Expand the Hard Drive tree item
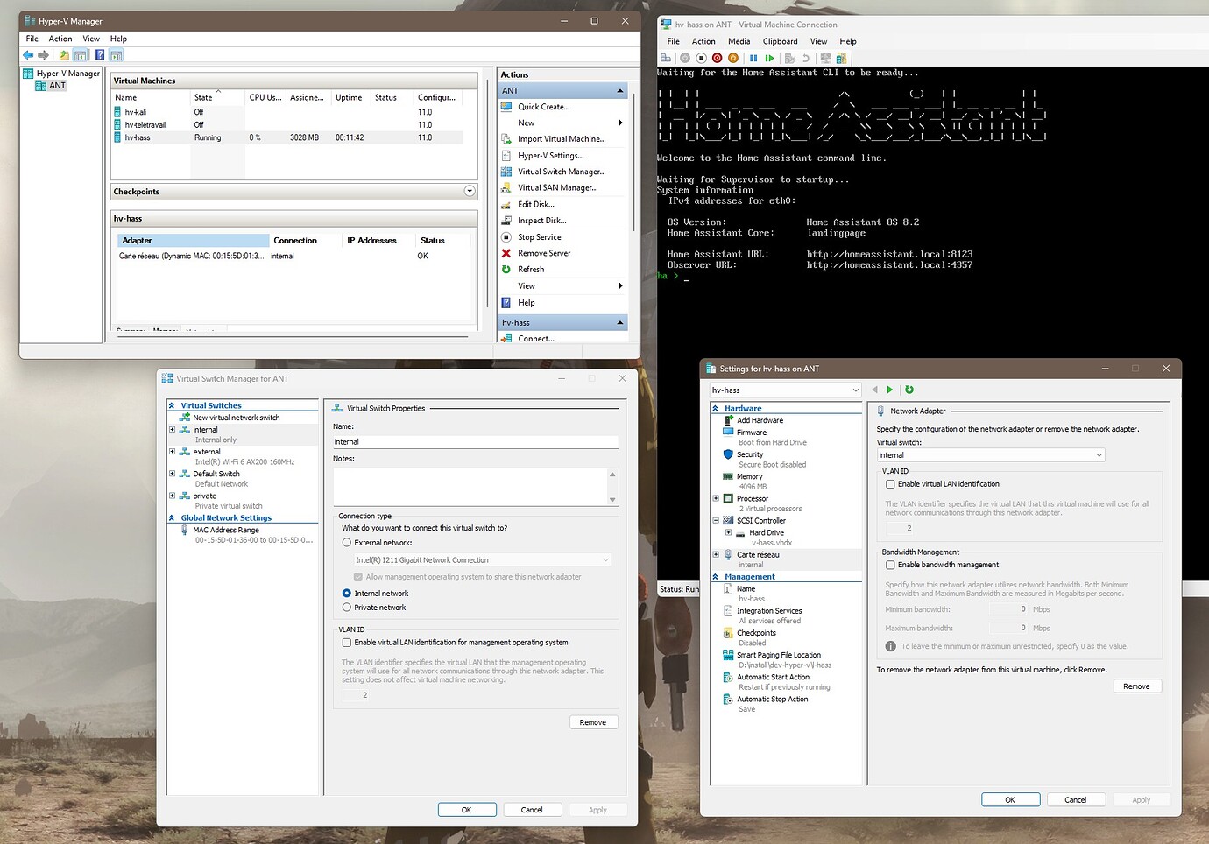Screen dimensions: 1209x844 [x=729, y=532]
